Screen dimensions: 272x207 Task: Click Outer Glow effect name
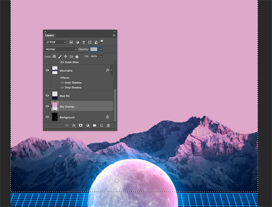tap(72, 62)
